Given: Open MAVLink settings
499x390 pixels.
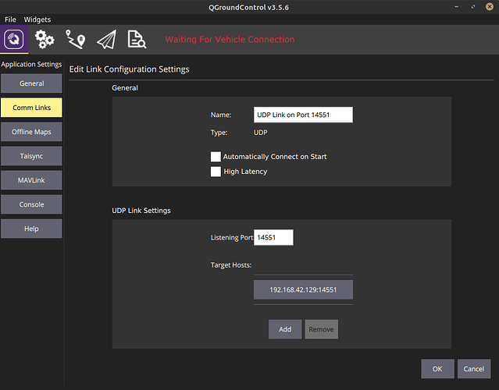Looking at the screenshot, I should (x=31, y=180).
